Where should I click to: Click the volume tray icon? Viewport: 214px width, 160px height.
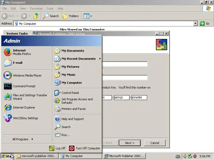tap(185, 156)
